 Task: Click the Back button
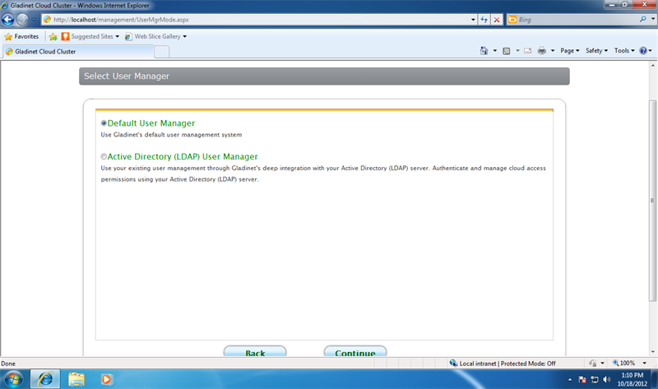[x=255, y=352]
